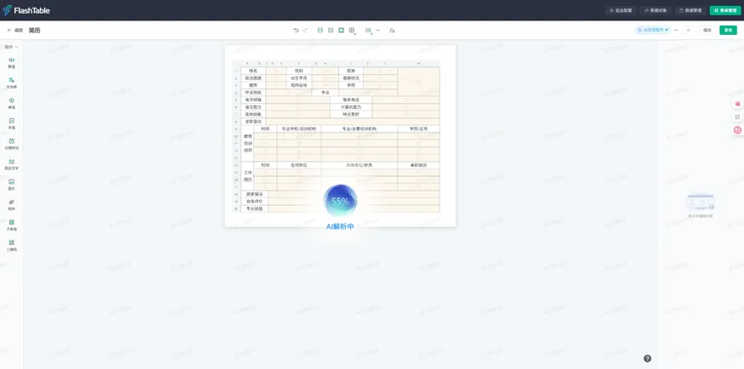
Task: Click the 性别 cell in the sheet
Action: pyautogui.click(x=299, y=71)
